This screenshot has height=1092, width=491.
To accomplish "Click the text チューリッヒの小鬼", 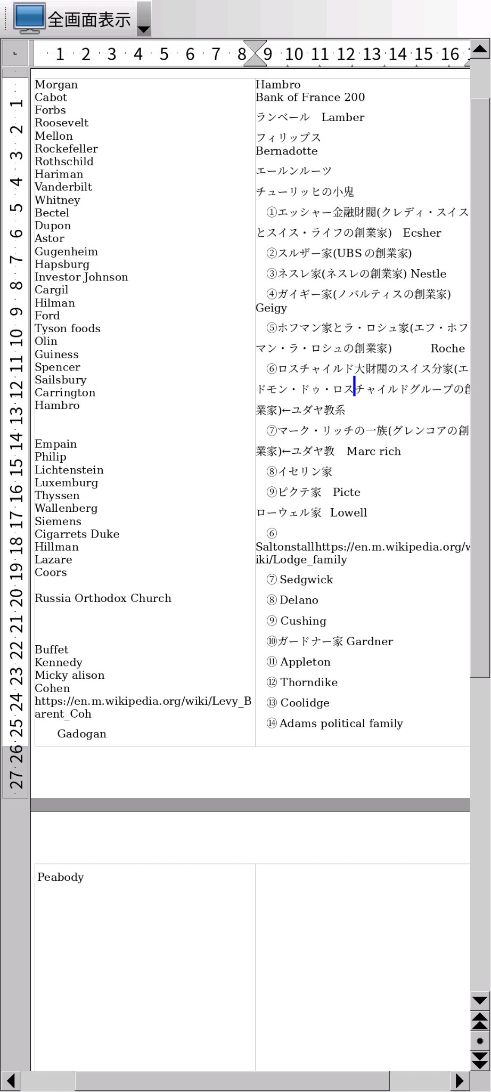I will coord(305,191).
